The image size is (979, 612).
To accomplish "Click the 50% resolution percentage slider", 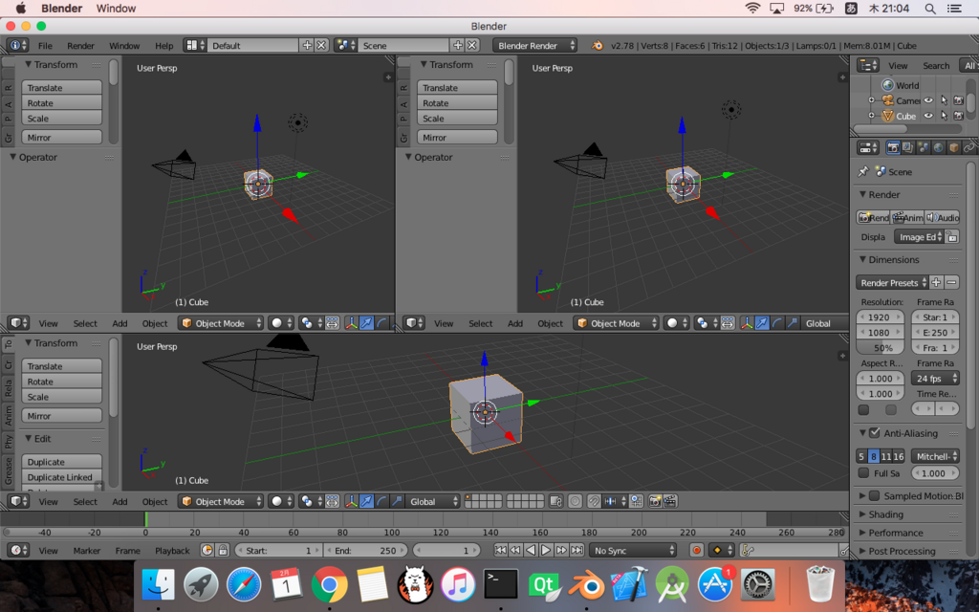I will [880, 348].
